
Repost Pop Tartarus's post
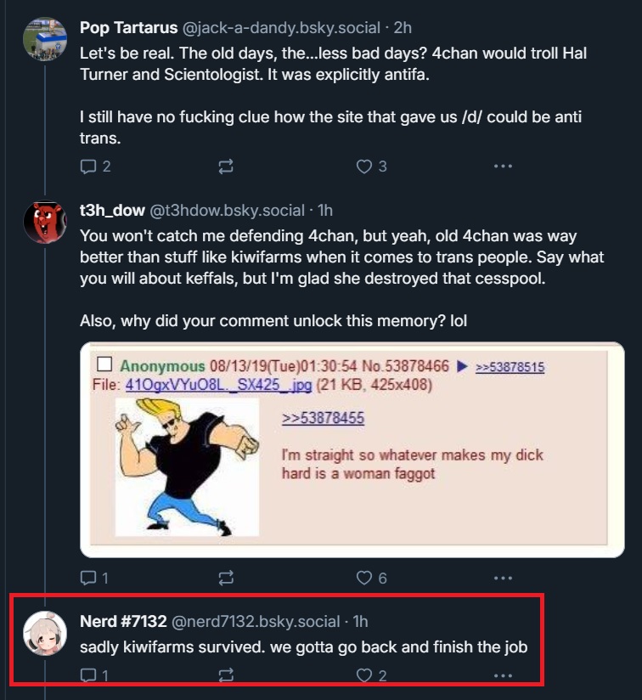pyautogui.click(x=225, y=167)
